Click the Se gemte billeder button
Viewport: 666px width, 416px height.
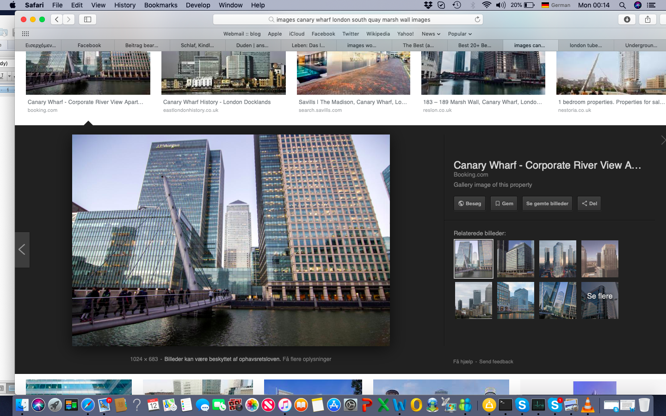coord(547,203)
